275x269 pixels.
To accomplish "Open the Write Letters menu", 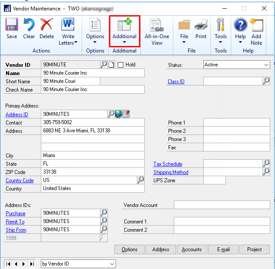I will point(68,31).
